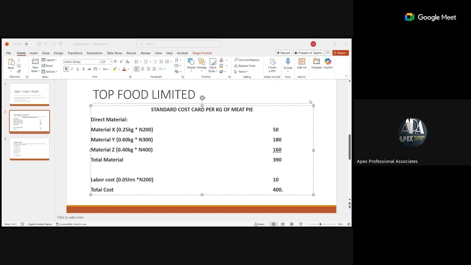Click the Cut scissors icon

(x=19, y=60)
